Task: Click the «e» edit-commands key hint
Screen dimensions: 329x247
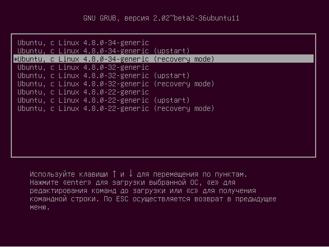Action: coord(213,182)
